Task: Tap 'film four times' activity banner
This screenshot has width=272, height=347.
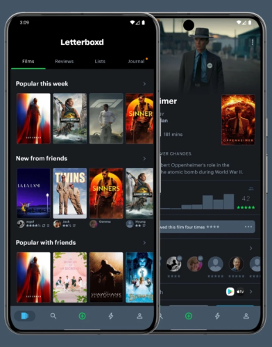Action: coord(207,227)
